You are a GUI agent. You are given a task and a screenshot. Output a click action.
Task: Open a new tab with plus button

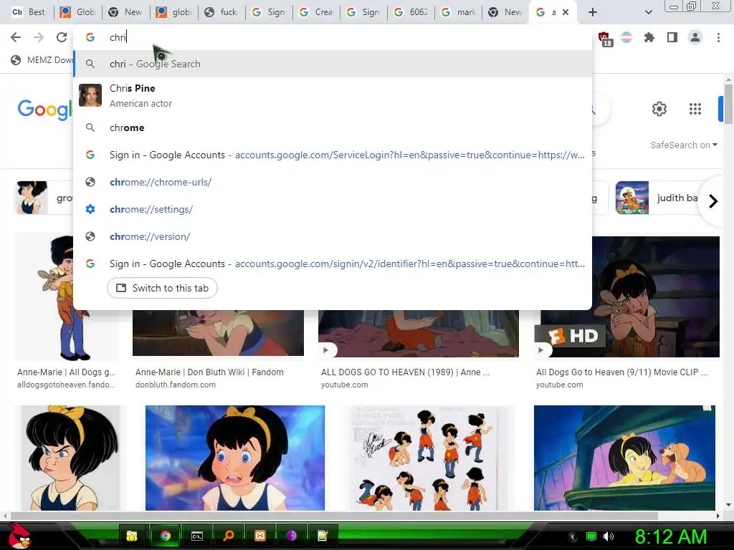tap(593, 12)
